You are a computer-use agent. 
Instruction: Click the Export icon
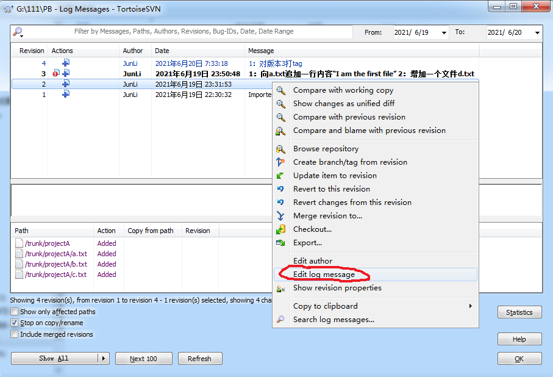280,243
